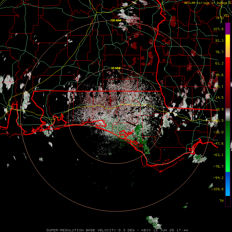The image size is (232, 232).
Task: Click the "VEL" legend title
Action: 226,15
